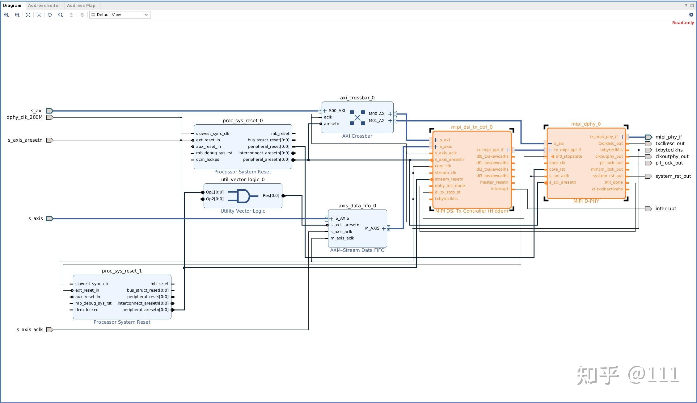Open the Default View dropdown

coord(120,15)
